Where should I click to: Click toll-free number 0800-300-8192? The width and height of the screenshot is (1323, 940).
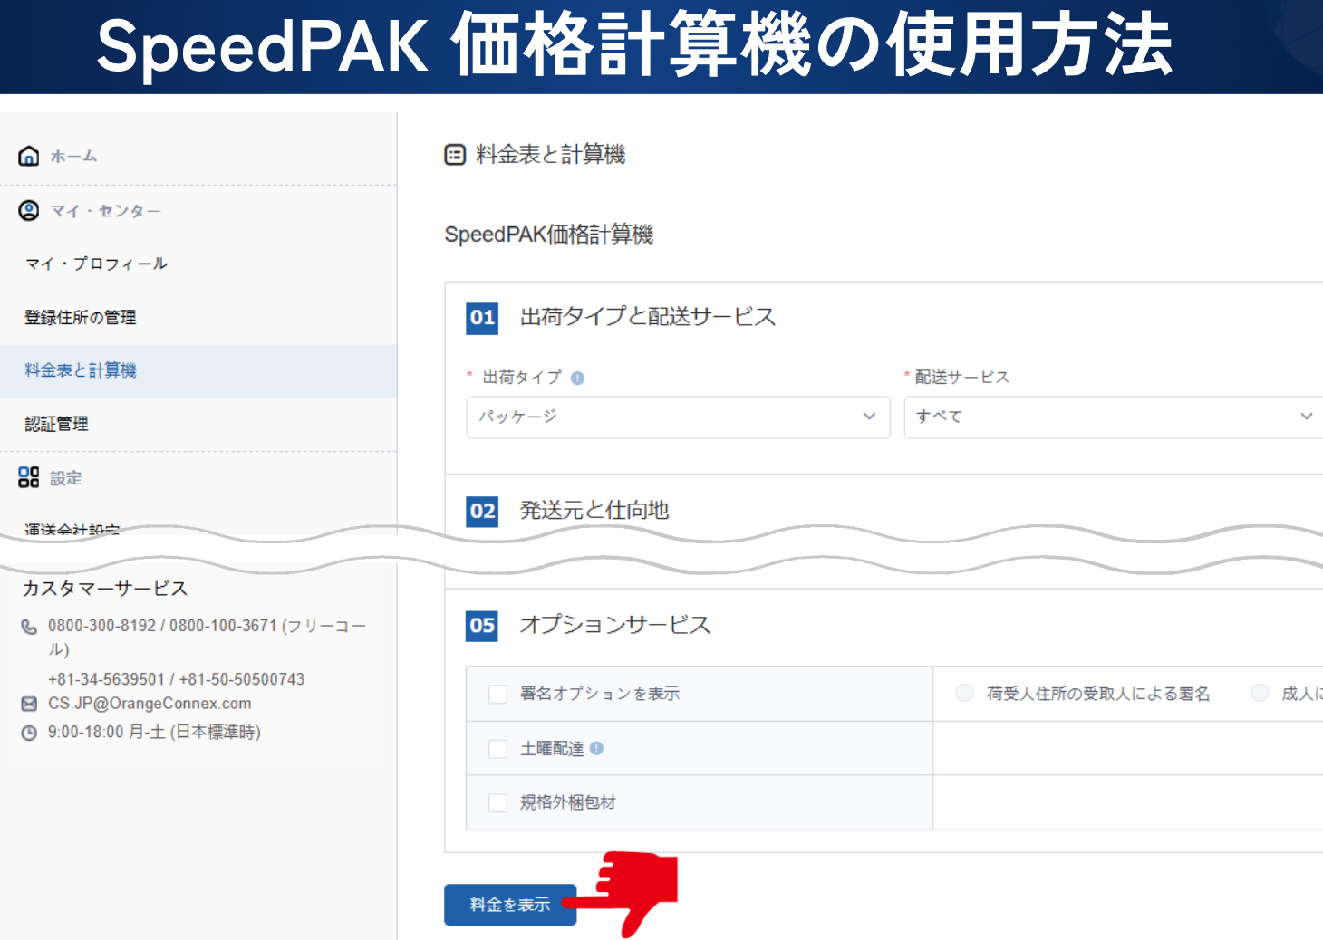102,626
